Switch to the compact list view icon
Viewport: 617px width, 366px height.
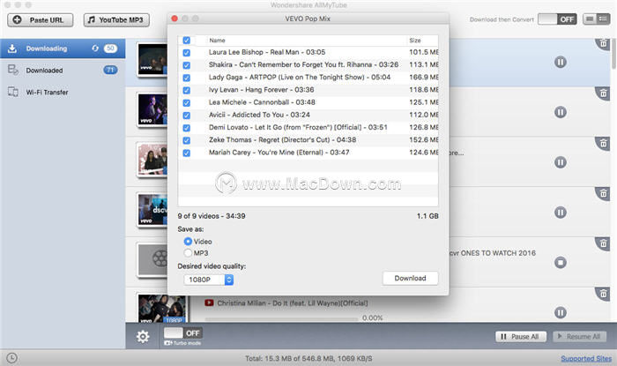[x=603, y=19]
